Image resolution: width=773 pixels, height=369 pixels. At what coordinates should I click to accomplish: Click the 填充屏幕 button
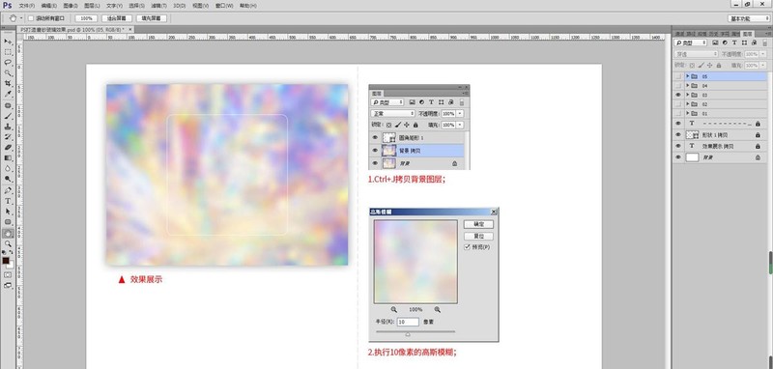152,18
